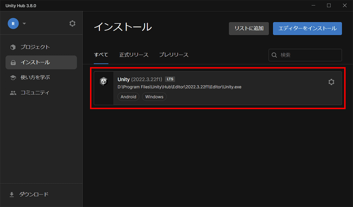Screen dimensions: 353x207
Task: Switch to プレリリース tab
Action: pos(174,55)
